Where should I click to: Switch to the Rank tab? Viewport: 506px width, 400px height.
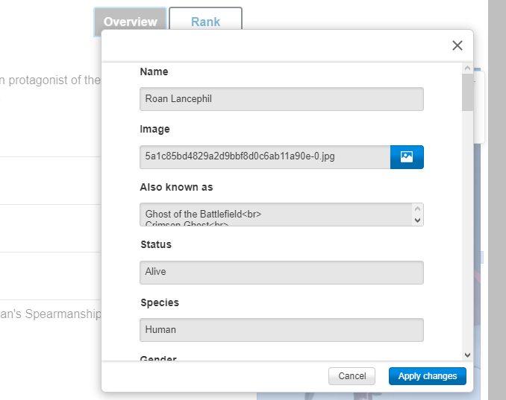point(205,19)
